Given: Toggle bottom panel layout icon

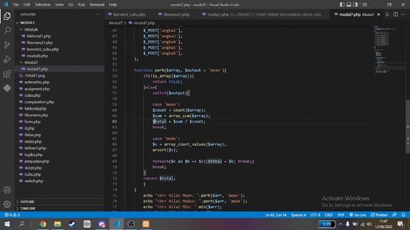Looking at the screenshot, I should tap(348, 4).
